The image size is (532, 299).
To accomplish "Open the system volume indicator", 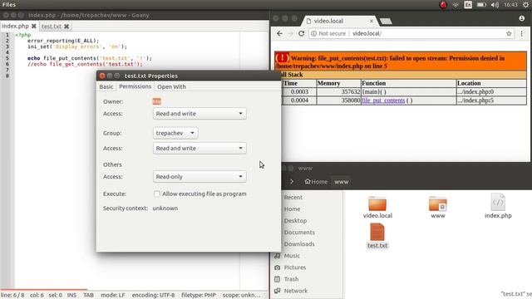I will (495, 5).
